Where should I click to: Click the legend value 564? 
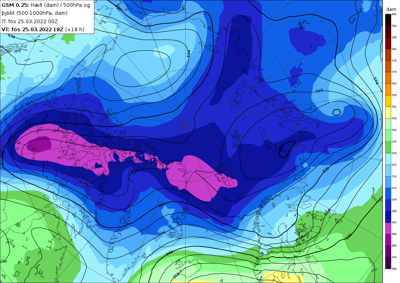[x=394, y=83]
